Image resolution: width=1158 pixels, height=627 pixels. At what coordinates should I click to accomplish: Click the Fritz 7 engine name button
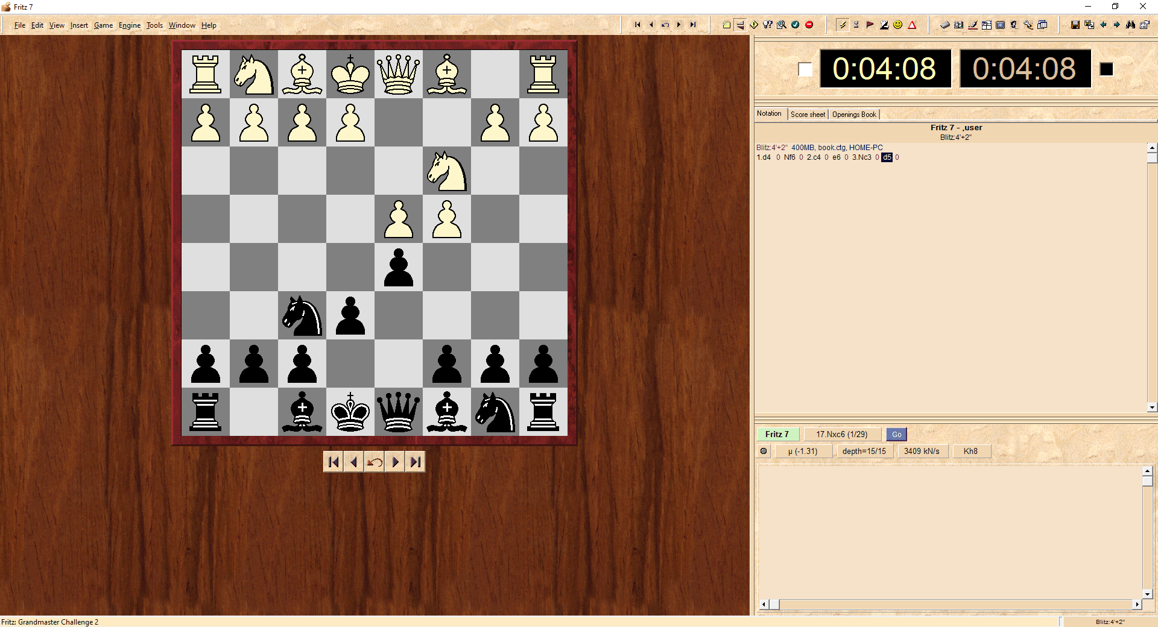pos(777,434)
